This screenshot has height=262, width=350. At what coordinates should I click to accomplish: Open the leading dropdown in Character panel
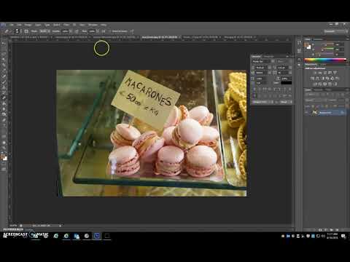(290, 68)
